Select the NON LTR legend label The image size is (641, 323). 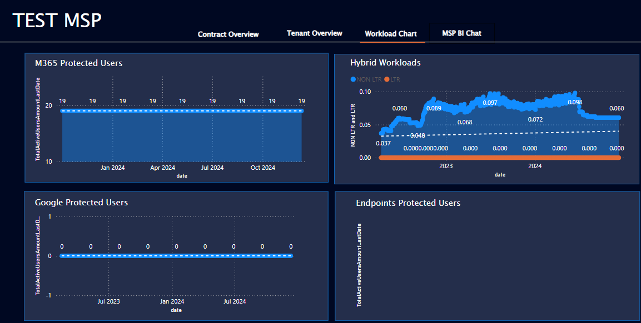tap(369, 79)
